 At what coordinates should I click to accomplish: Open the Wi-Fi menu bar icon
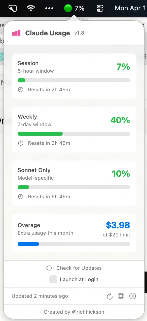[31, 8]
